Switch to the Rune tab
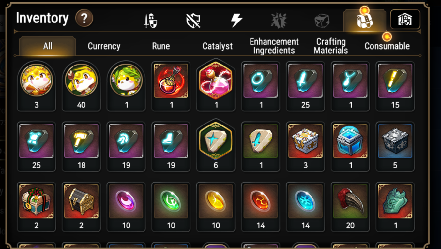 pyautogui.click(x=161, y=46)
